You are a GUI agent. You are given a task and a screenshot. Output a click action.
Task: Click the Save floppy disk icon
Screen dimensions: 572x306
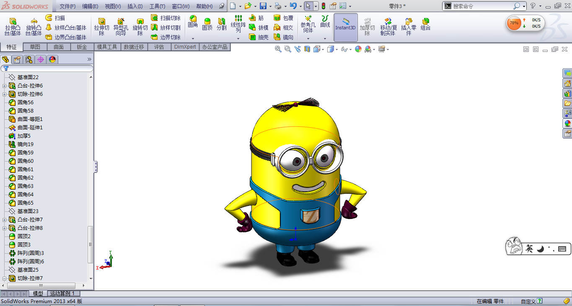[263, 6]
